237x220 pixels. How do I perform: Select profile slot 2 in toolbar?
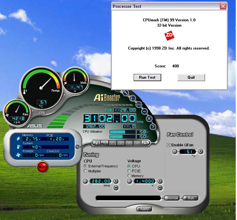(129, 143)
